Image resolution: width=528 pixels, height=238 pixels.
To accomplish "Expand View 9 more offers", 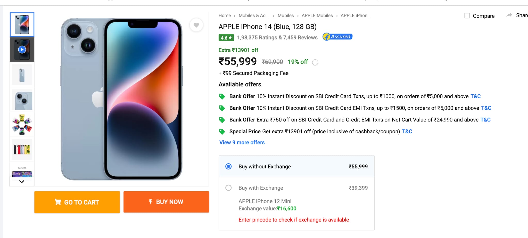I will click(x=242, y=143).
